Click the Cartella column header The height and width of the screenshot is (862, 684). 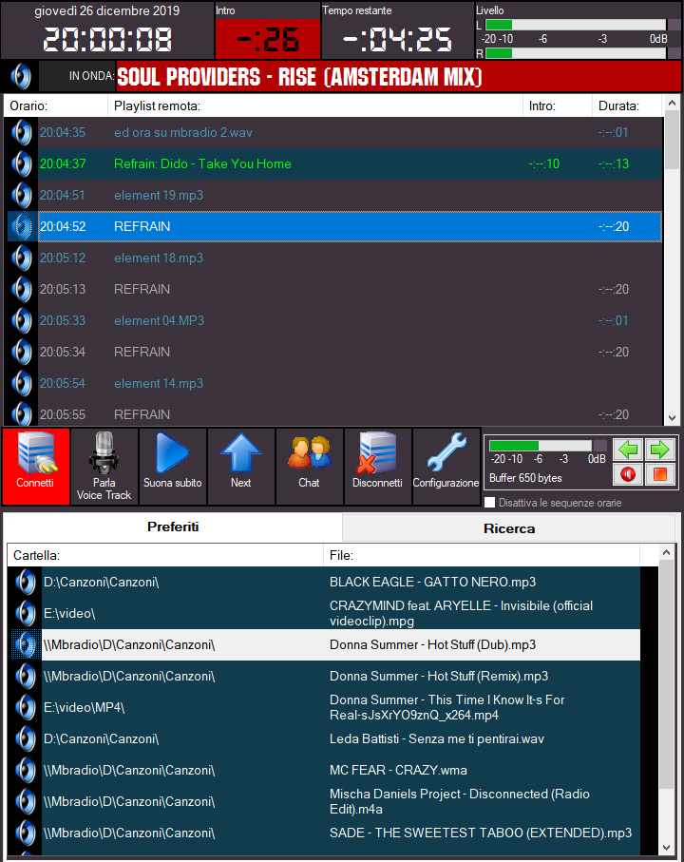click(x=165, y=555)
